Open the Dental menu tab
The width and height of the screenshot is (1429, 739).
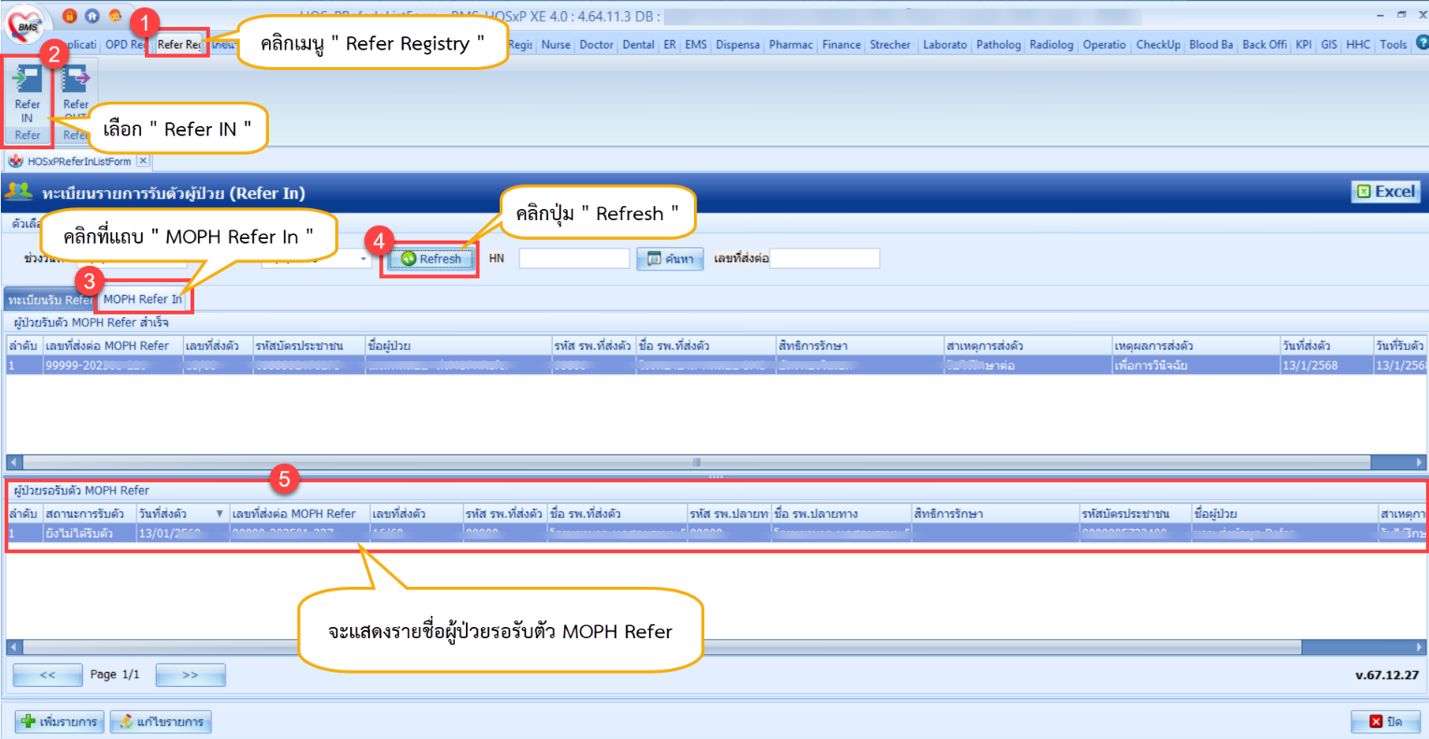(x=638, y=44)
